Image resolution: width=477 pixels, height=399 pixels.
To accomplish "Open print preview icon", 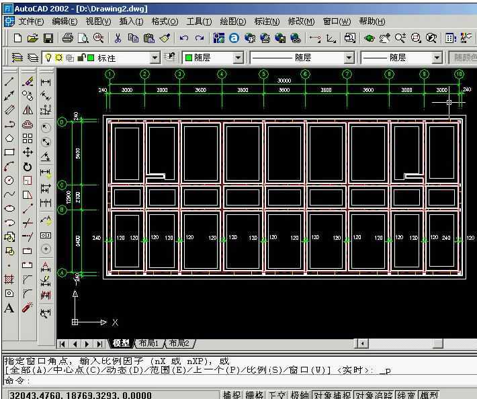I will click(x=83, y=38).
